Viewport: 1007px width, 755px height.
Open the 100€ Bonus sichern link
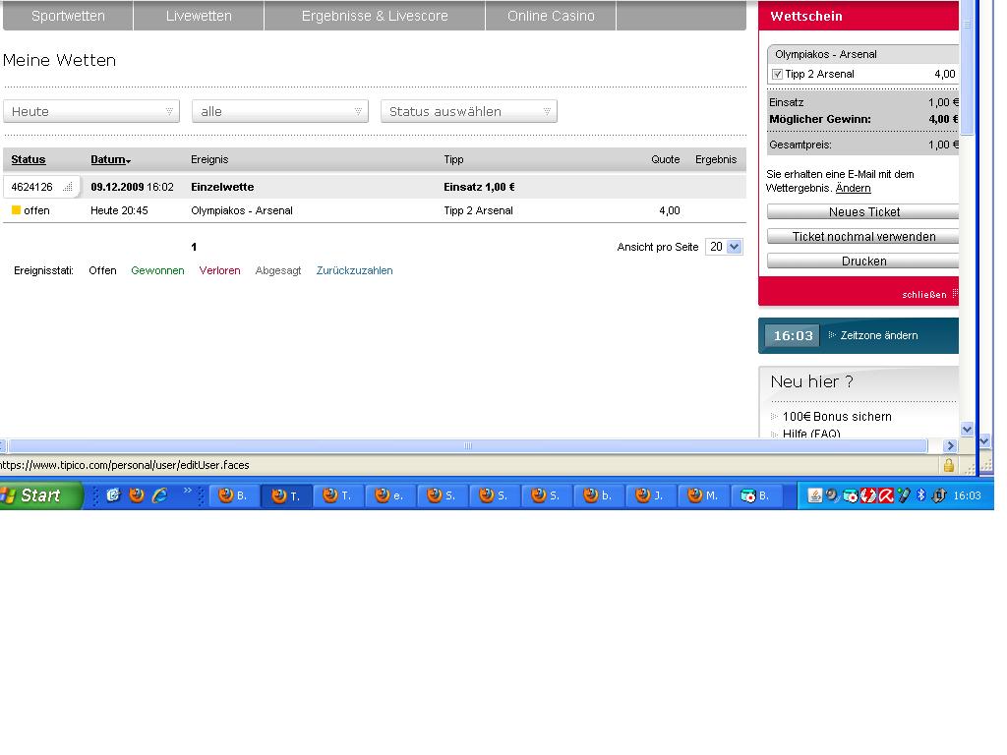tap(837, 417)
